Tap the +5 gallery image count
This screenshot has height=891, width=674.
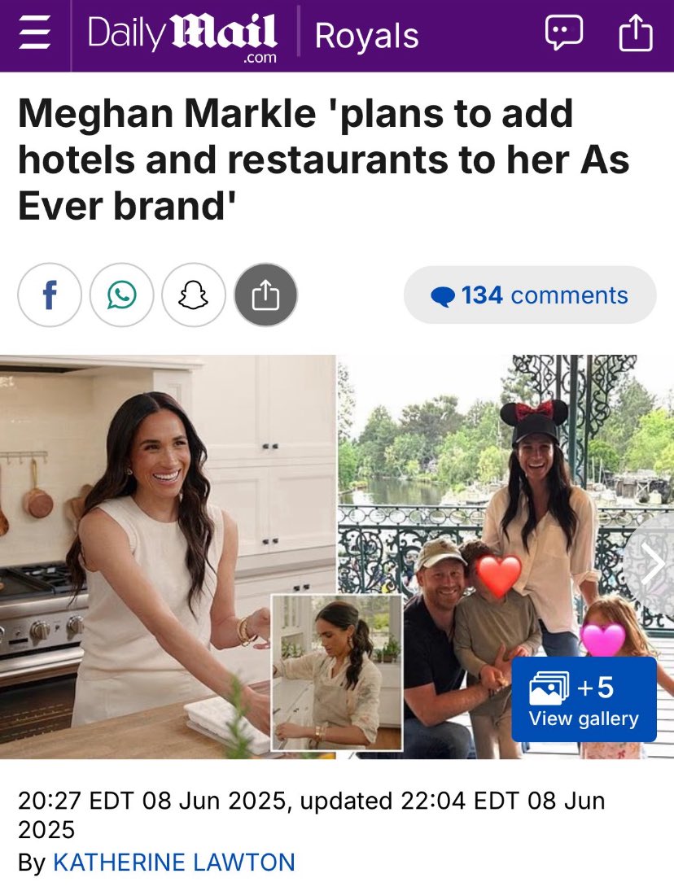click(596, 687)
